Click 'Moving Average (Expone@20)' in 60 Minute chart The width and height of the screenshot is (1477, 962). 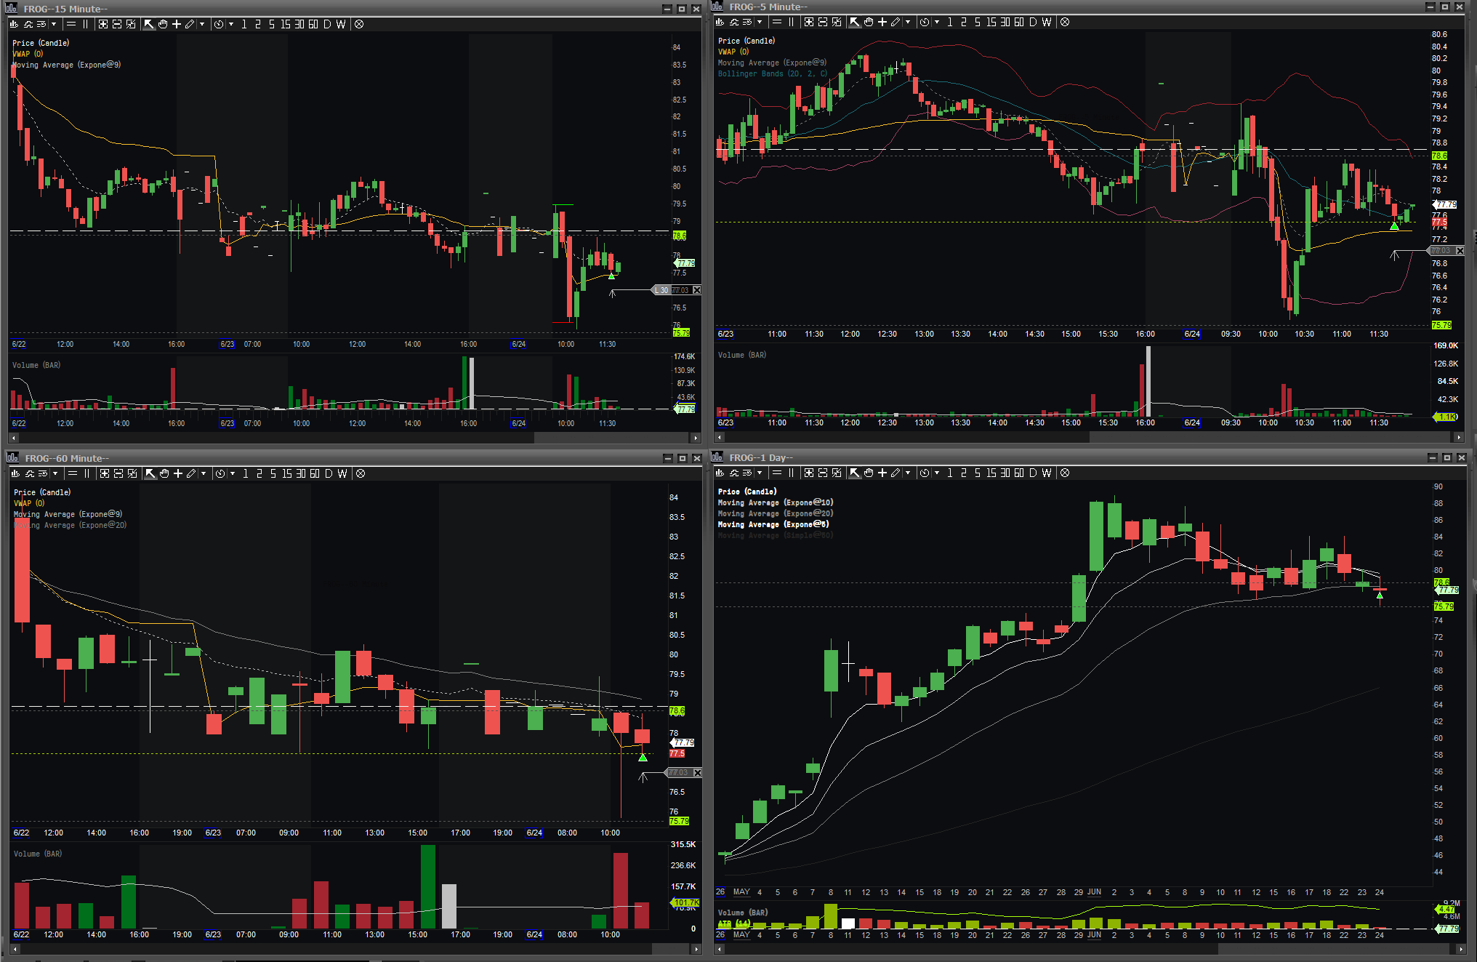[x=70, y=525]
